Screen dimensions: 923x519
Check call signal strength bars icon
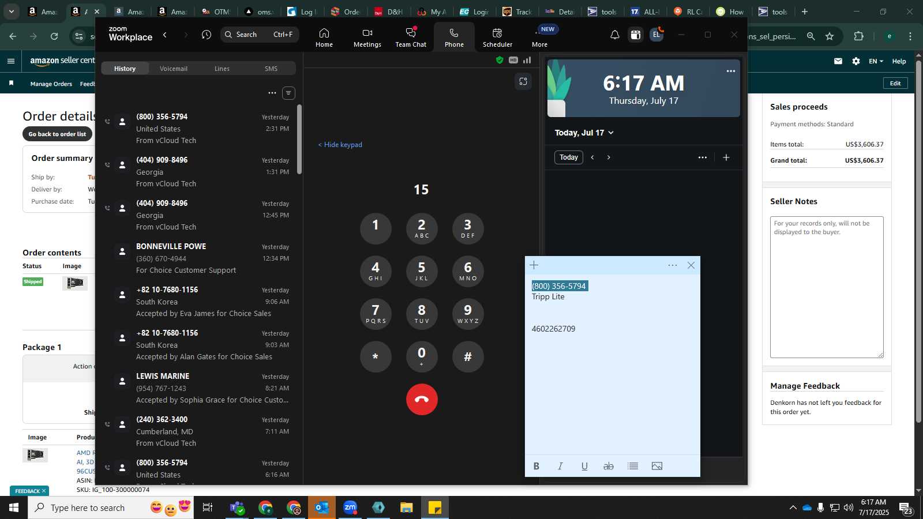pyautogui.click(x=527, y=60)
